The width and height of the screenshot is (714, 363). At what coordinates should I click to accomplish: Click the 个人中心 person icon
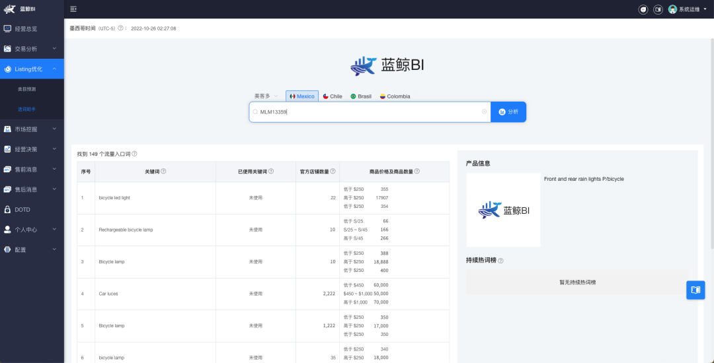coord(7,230)
